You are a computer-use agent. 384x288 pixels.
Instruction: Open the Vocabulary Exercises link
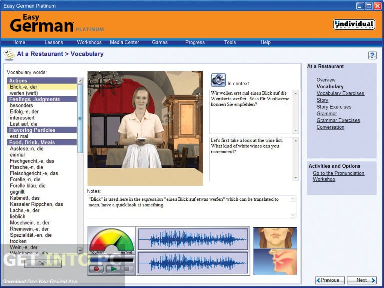pos(340,93)
